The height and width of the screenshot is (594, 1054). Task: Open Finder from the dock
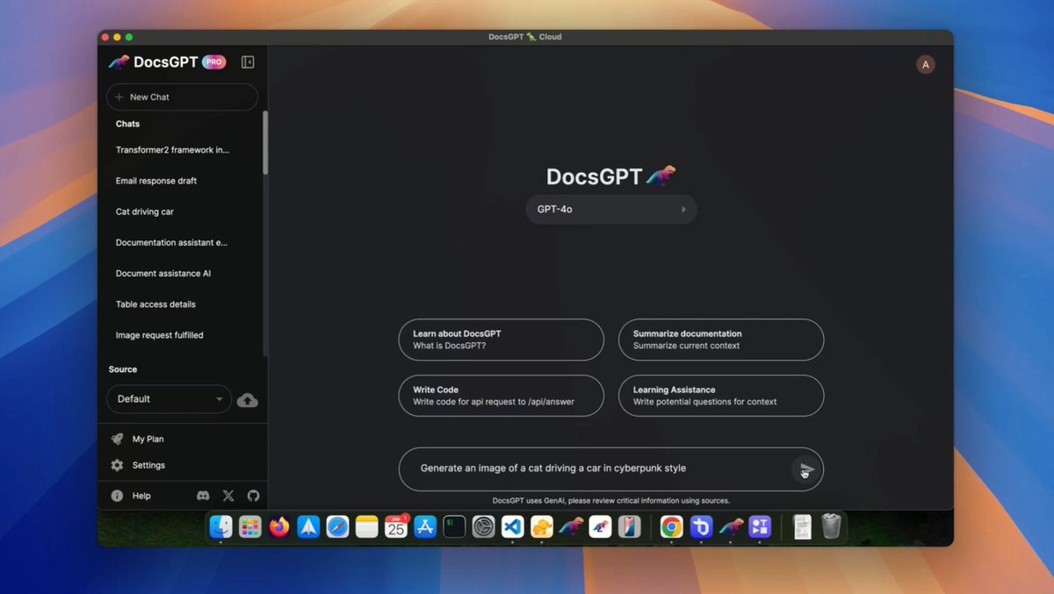coord(221,526)
